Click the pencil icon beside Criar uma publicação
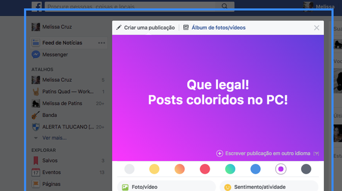342x191 pixels. tap(119, 27)
